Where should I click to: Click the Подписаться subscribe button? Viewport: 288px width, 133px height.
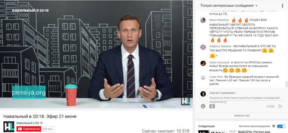pyautogui.click(x=29, y=129)
